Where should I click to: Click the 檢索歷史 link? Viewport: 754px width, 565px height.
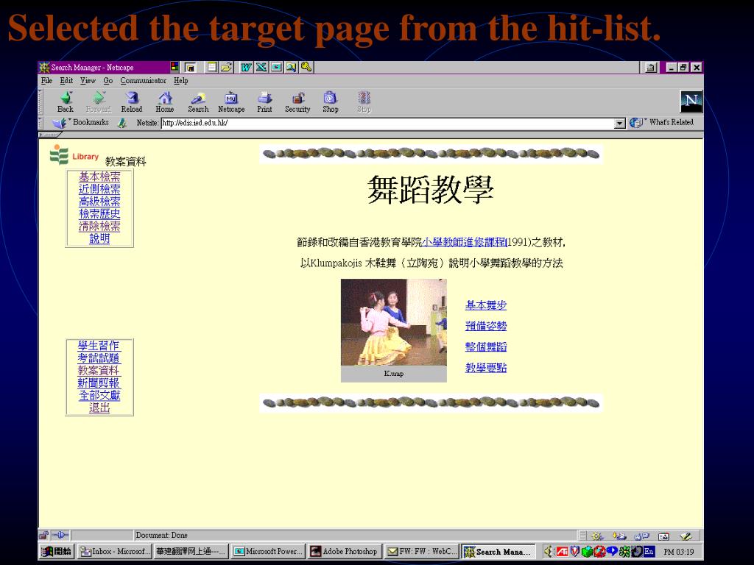(99, 214)
